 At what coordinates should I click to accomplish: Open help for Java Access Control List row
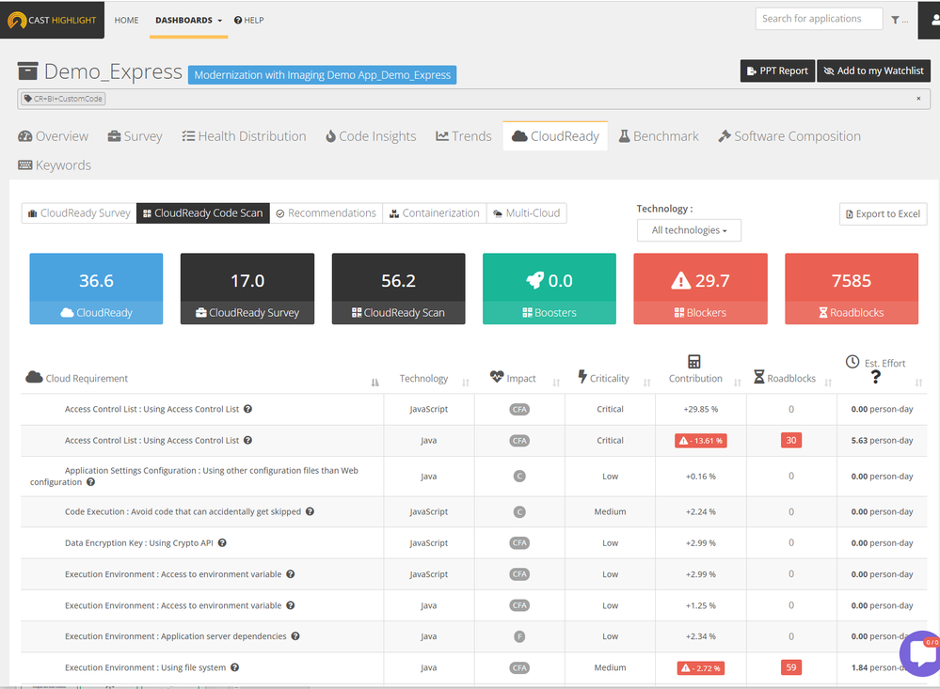pyautogui.click(x=247, y=440)
